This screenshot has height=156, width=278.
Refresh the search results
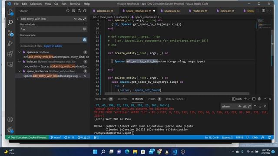point(68,11)
